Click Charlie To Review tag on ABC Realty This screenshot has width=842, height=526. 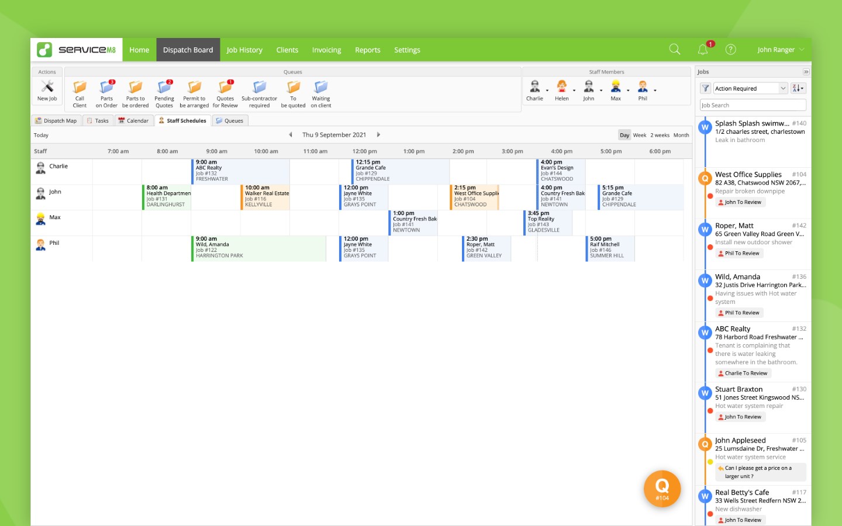[x=744, y=373]
